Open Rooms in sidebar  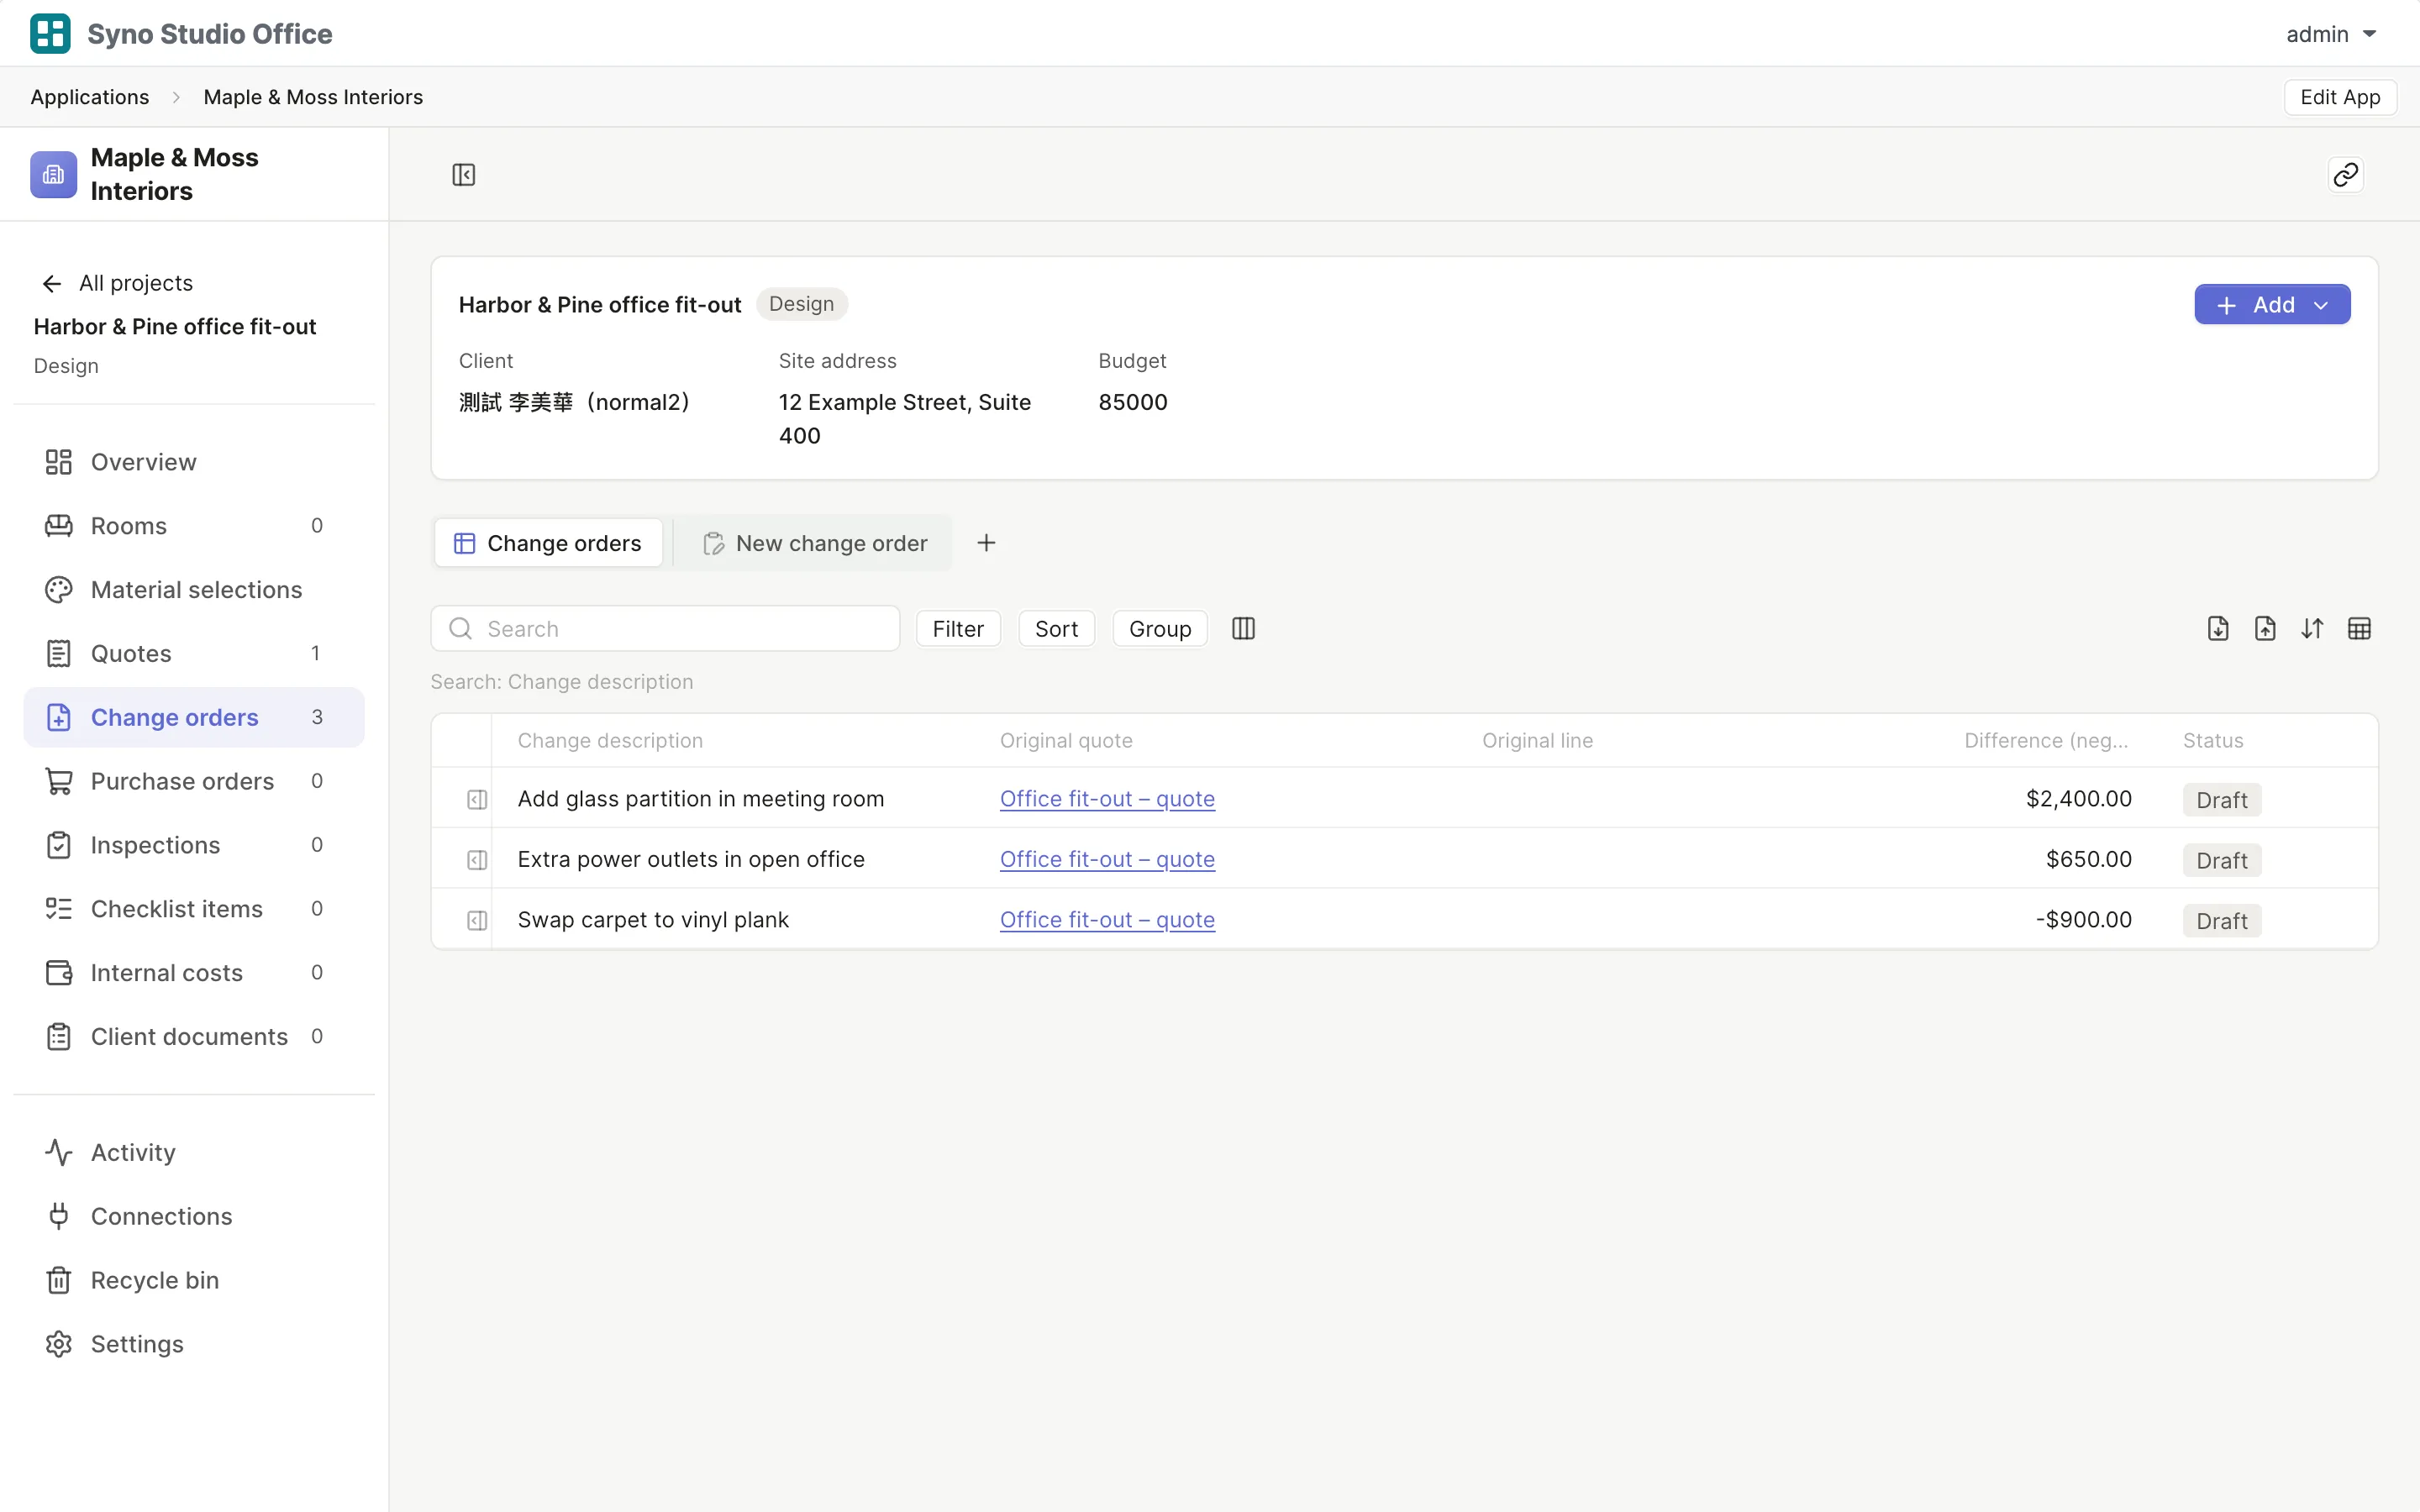pos(194,526)
